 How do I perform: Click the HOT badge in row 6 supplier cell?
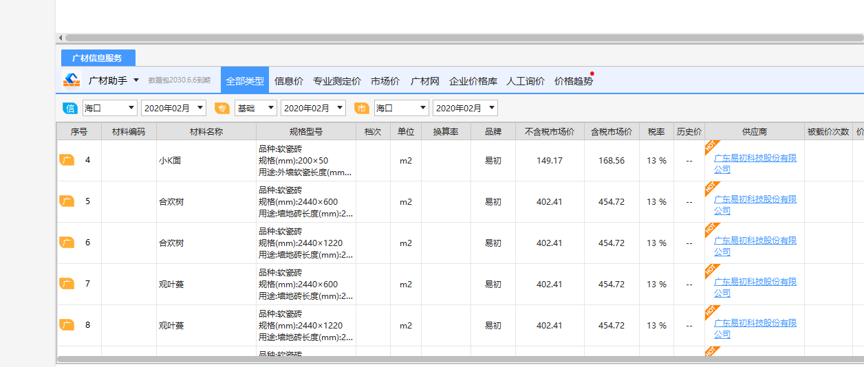pyautogui.click(x=711, y=230)
